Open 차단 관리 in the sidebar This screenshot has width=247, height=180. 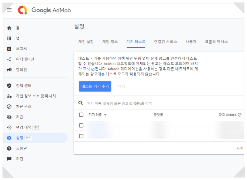(x=23, y=107)
